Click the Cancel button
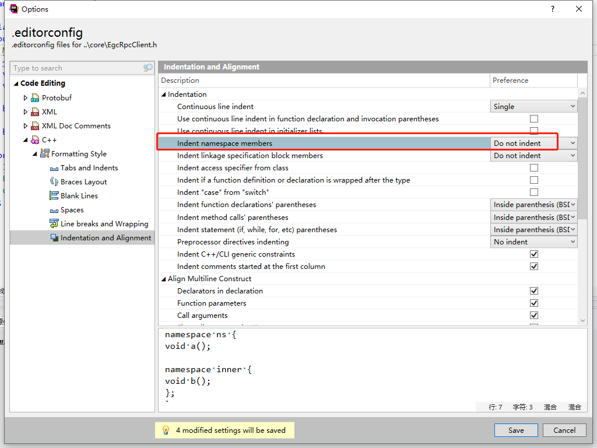The width and height of the screenshot is (597, 448). pos(564,430)
